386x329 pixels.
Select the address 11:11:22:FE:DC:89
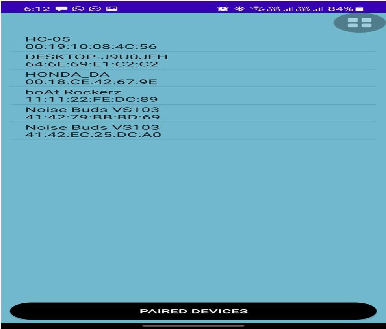[91, 99]
